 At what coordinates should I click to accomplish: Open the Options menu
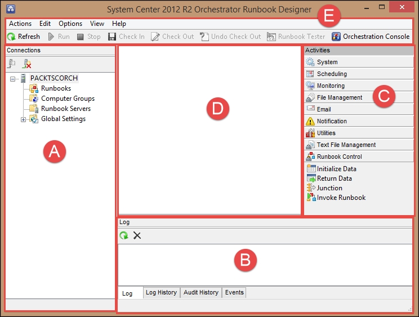tap(70, 24)
